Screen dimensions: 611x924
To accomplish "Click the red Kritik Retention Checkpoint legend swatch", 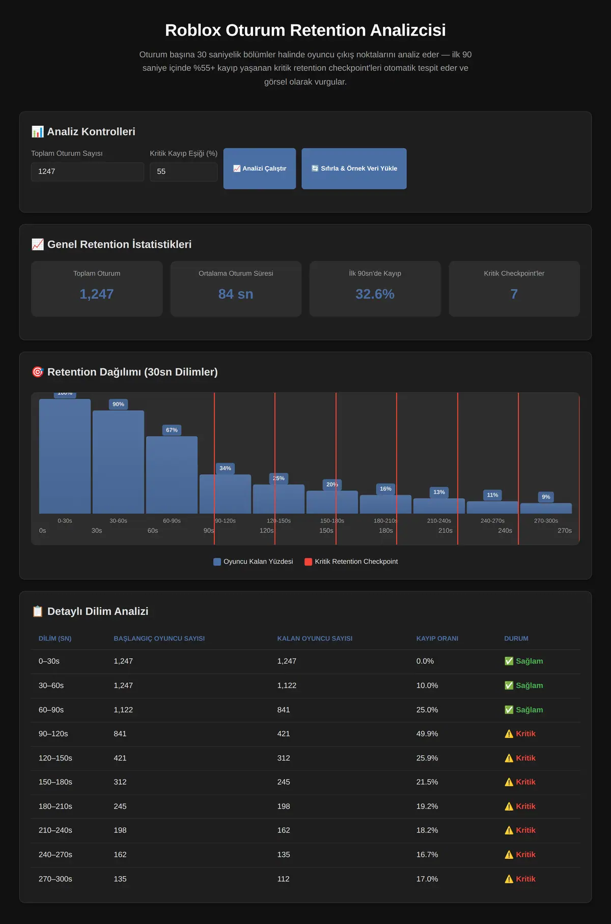I will coord(308,562).
